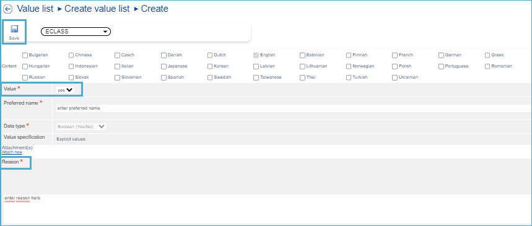The height and width of the screenshot is (226, 532).
Task: Focus the reason text area
Action: (267, 209)
